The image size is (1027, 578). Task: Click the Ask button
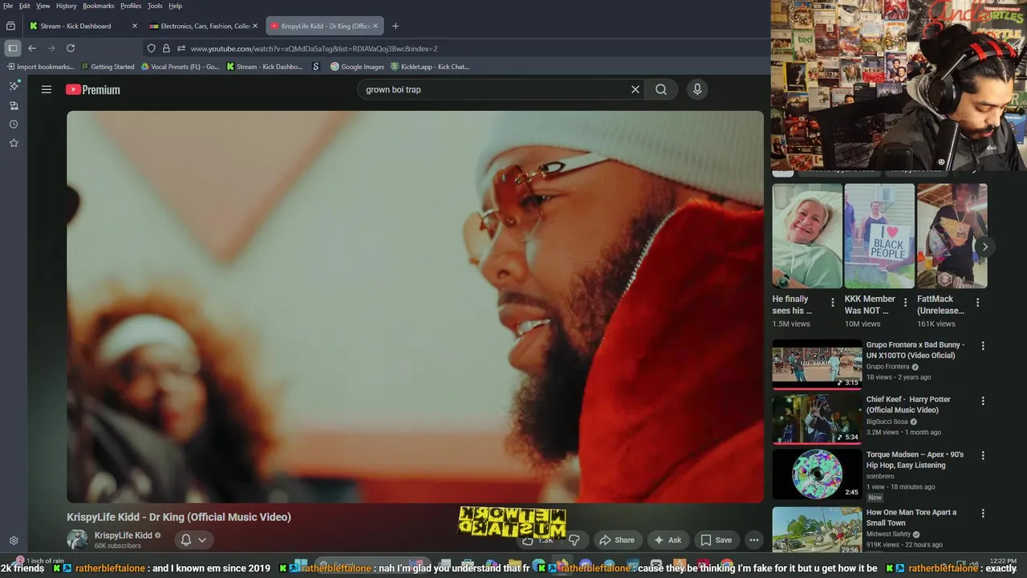(668, 540)
